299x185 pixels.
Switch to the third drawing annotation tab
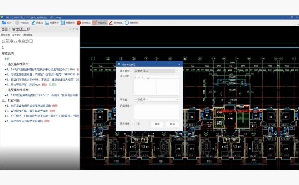point(28,35)
